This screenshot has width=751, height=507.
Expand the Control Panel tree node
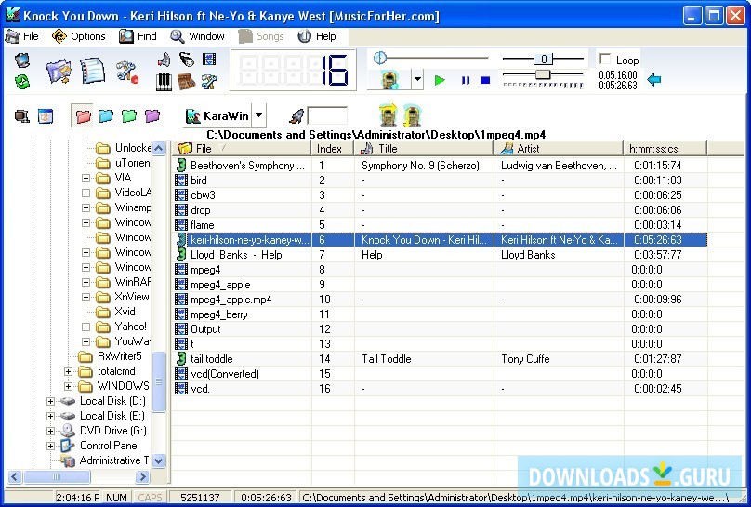[50, 446]
